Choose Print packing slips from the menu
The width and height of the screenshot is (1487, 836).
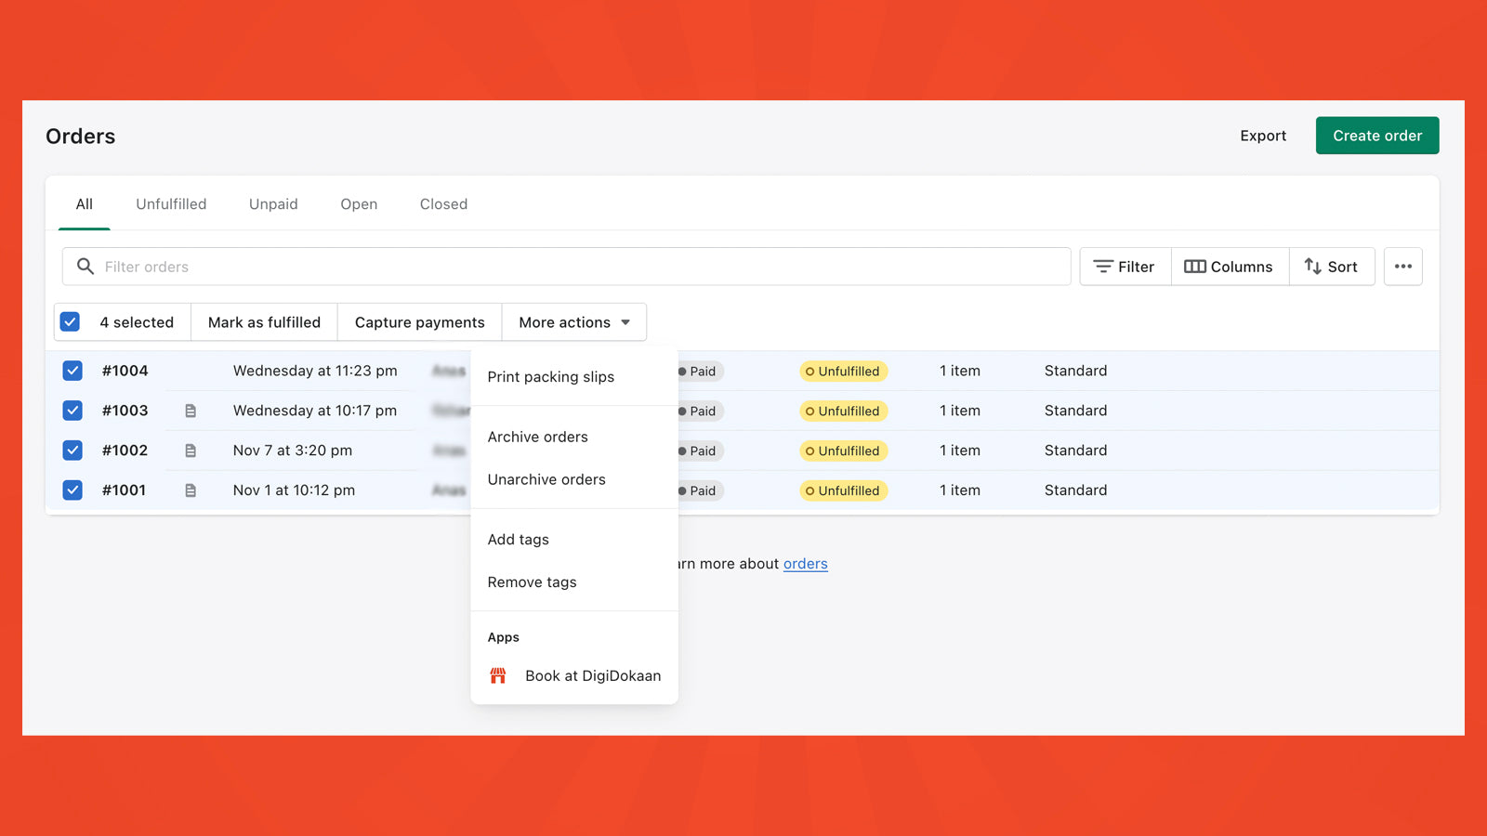(551, 377)
